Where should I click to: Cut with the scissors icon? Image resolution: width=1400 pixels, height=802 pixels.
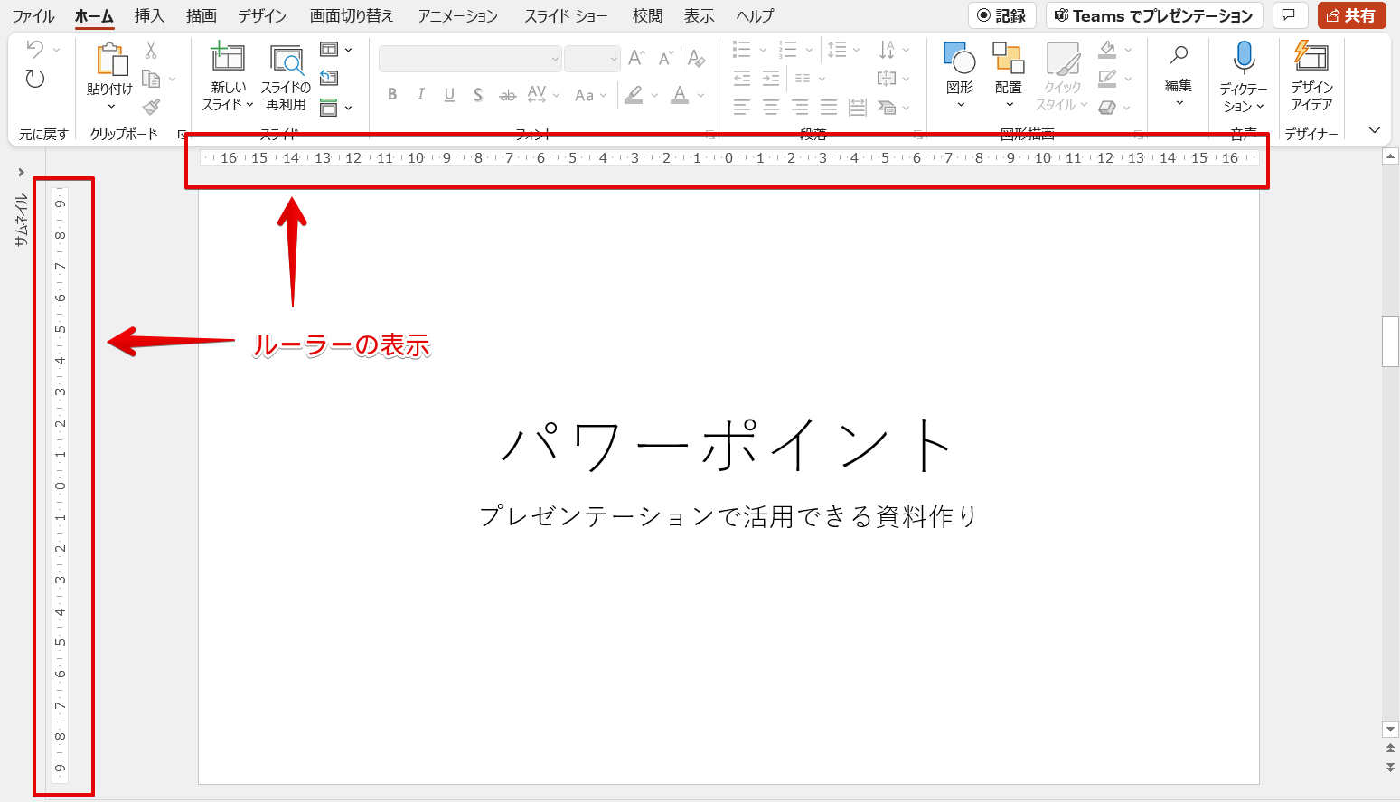point(151,51)
